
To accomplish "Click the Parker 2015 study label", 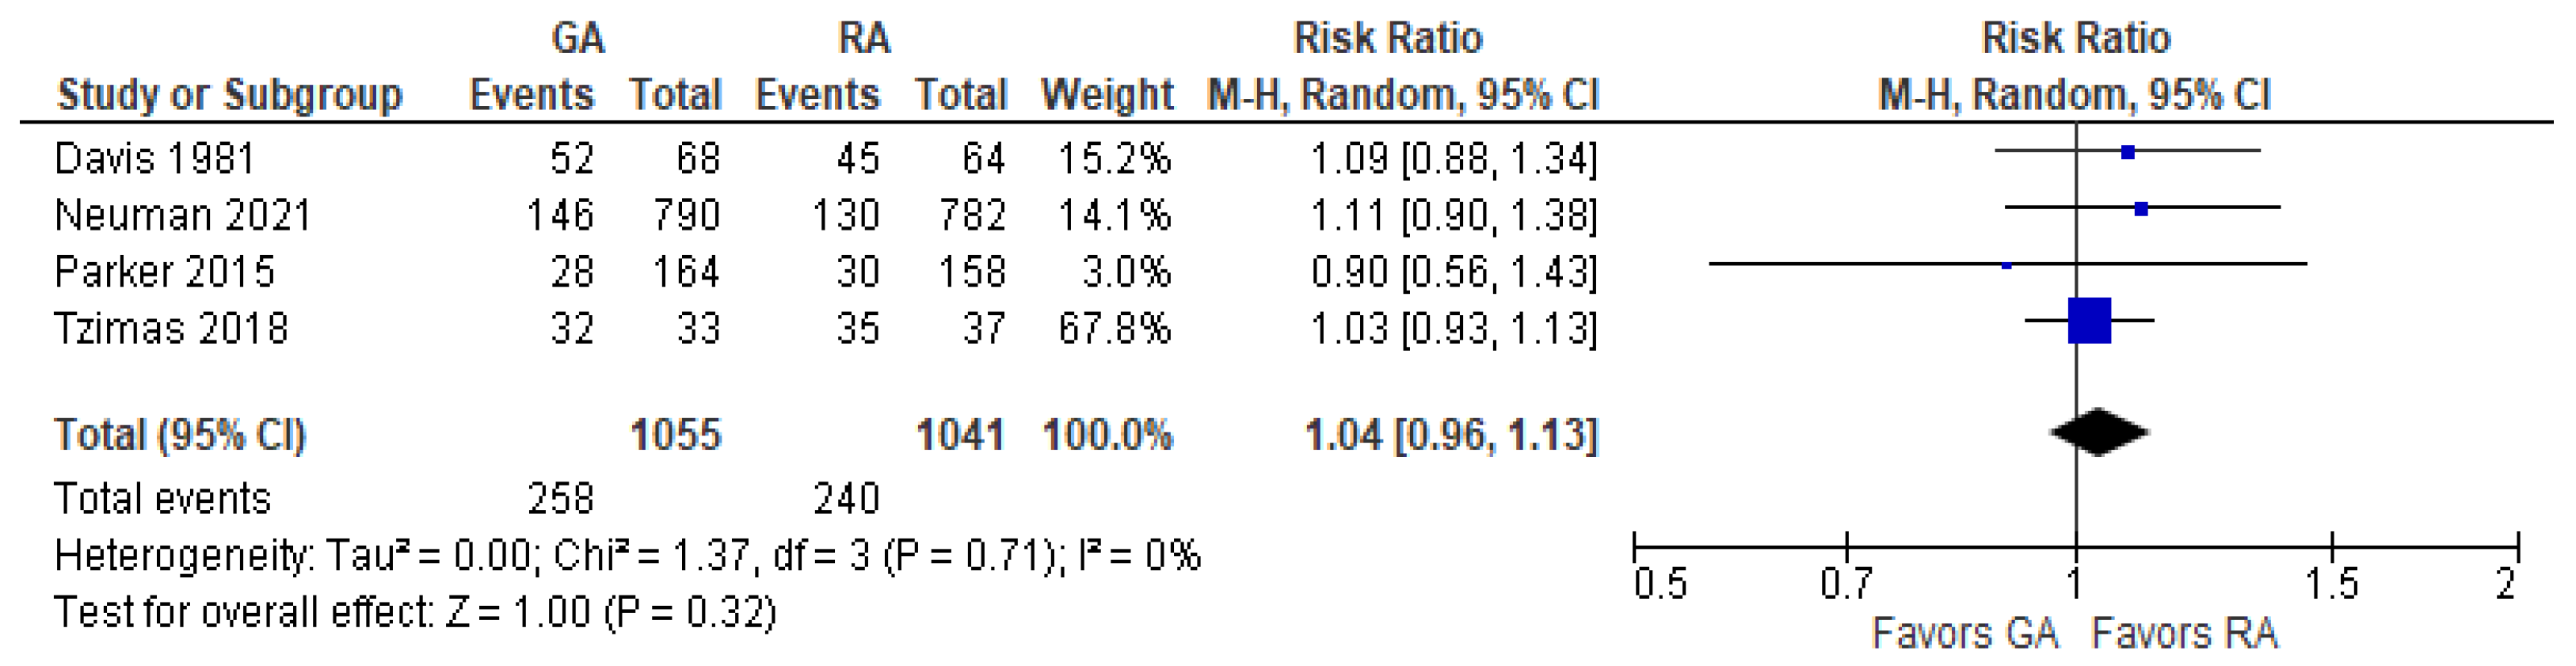I will click(x=164, y=272).
